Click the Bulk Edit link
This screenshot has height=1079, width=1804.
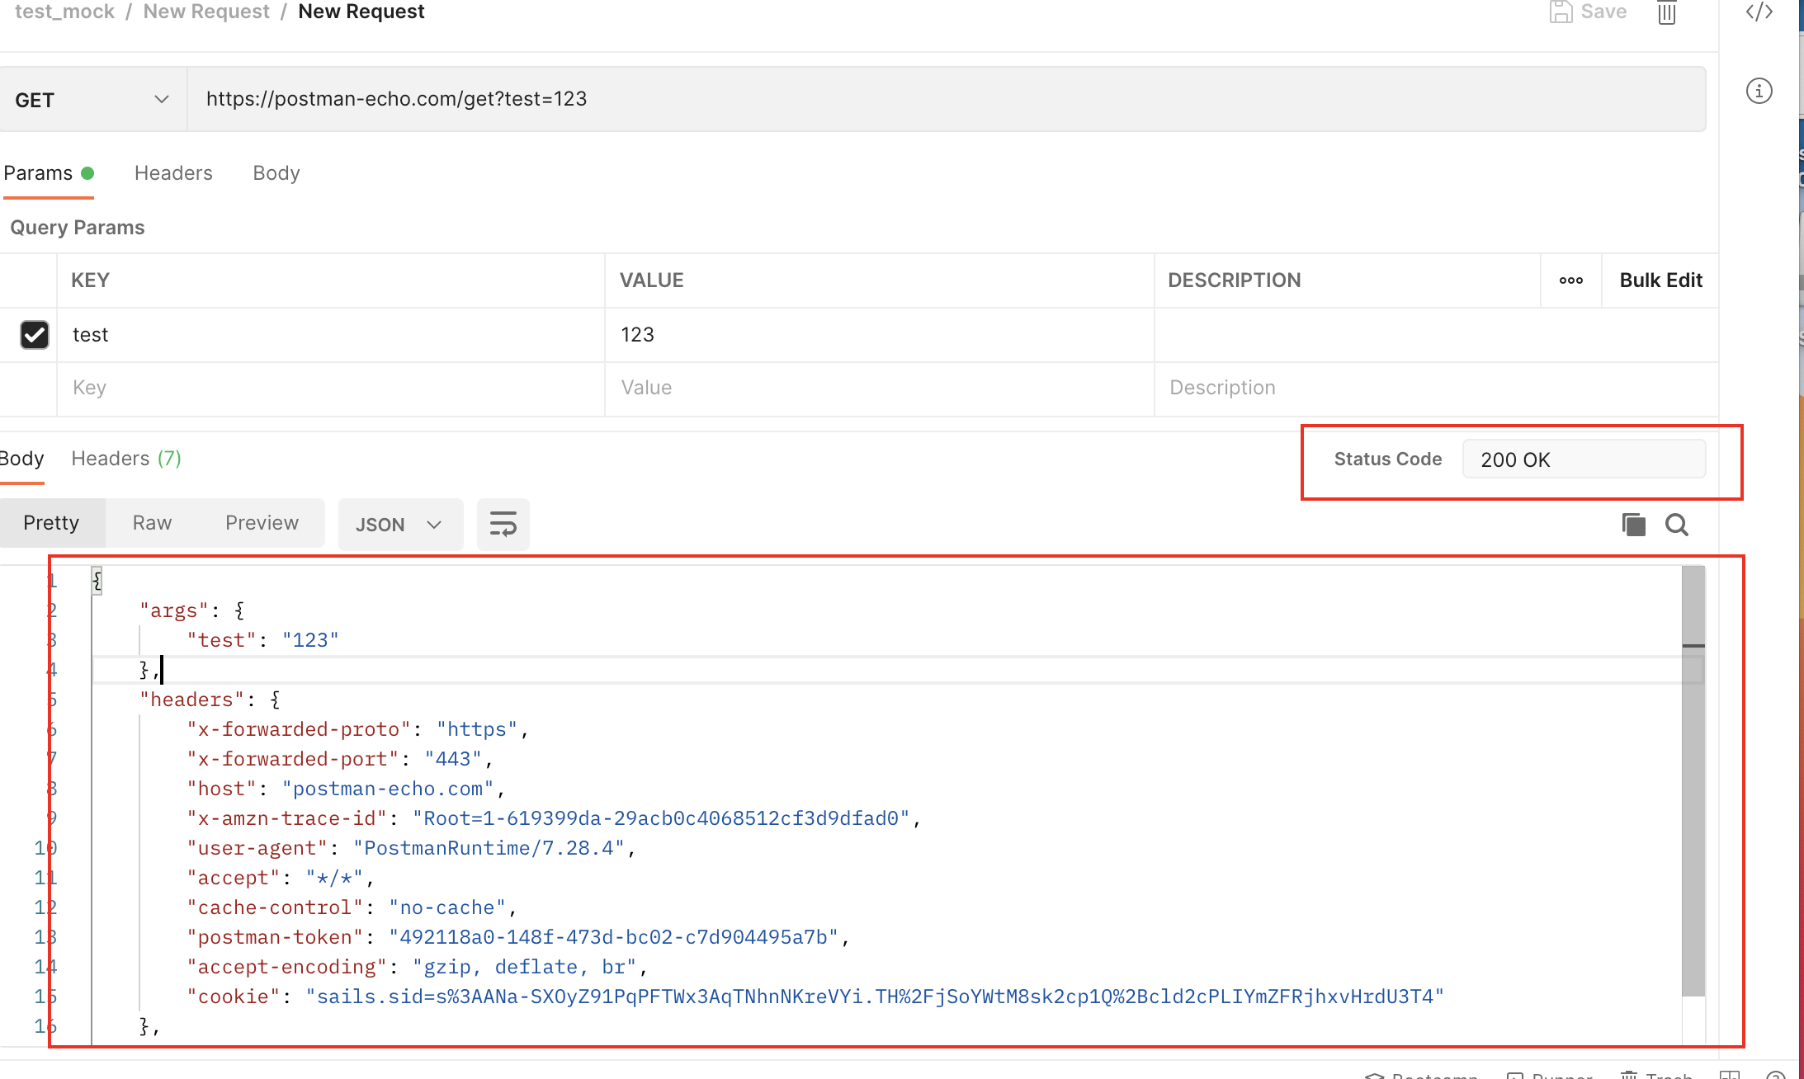(x=1660, y=280)
